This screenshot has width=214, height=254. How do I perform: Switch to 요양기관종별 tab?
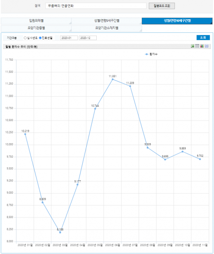[36, 28]
